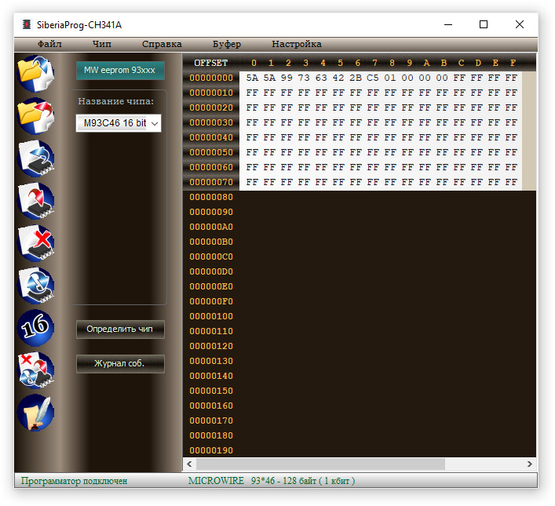
Task: Toggle the 16-bit mode icon
Action: (35, 327)
